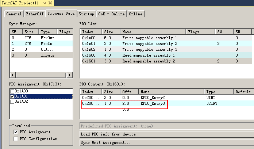Screen dimensions: 254x149
Task: Click the Sync Manager horizontal scrollbar track
Action: tap(40, 75)
